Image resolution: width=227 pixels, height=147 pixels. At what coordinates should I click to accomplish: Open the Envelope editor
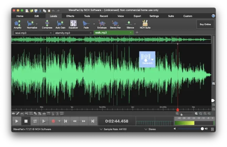pos(102,25)
